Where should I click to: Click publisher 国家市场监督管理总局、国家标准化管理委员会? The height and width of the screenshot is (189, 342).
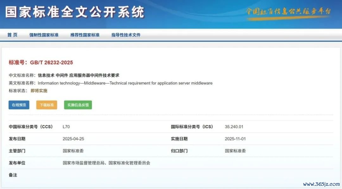pyautogui.click(x=106, y=163)
